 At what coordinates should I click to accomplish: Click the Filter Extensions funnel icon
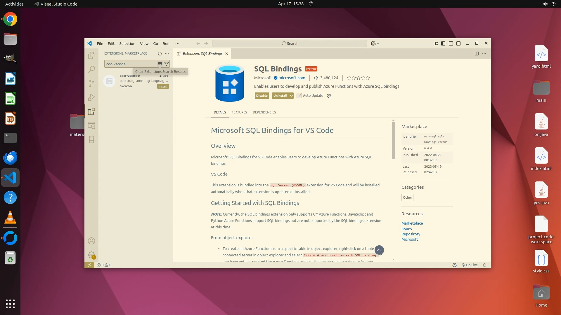click(x=167, y=64)
